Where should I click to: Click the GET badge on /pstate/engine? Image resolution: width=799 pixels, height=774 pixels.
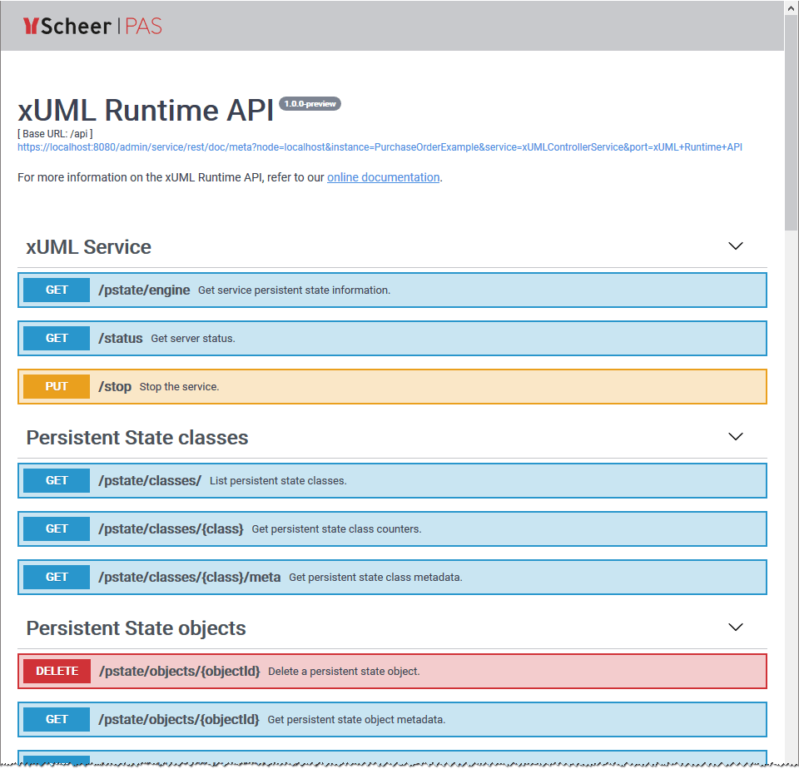[x=56, y=290]
